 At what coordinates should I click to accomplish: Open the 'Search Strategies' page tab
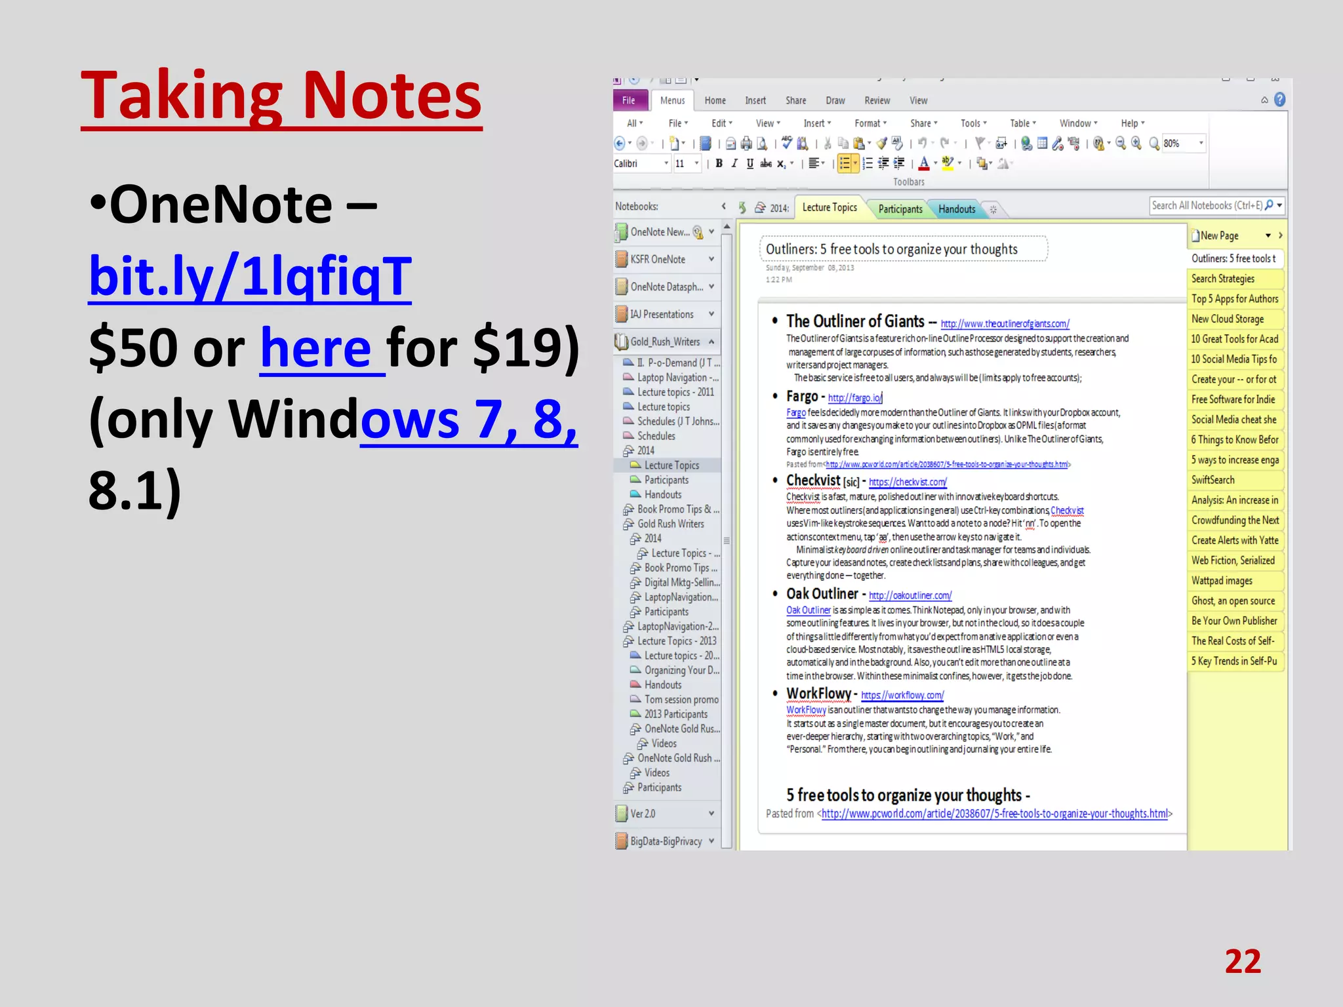(x=1235, y=279)
